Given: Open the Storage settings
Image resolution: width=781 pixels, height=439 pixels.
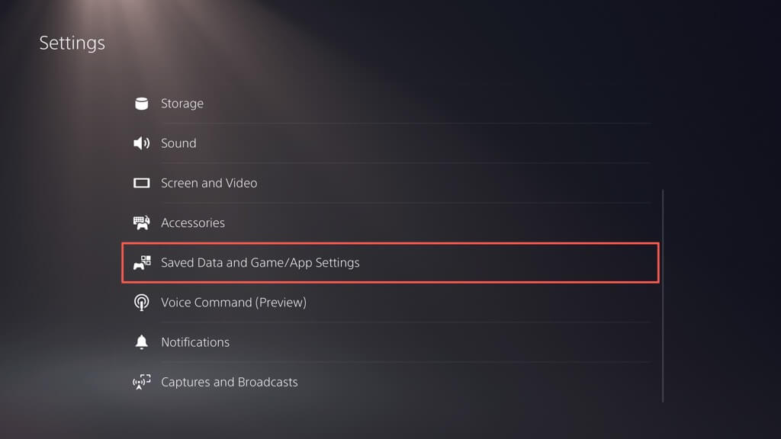Looking at the screenshot, I should coord(182,104).
